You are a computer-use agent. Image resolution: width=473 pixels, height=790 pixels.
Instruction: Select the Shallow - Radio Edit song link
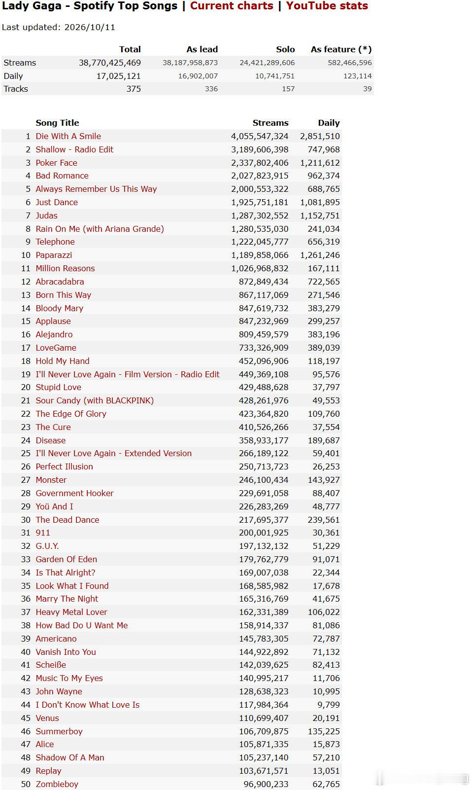74,149
